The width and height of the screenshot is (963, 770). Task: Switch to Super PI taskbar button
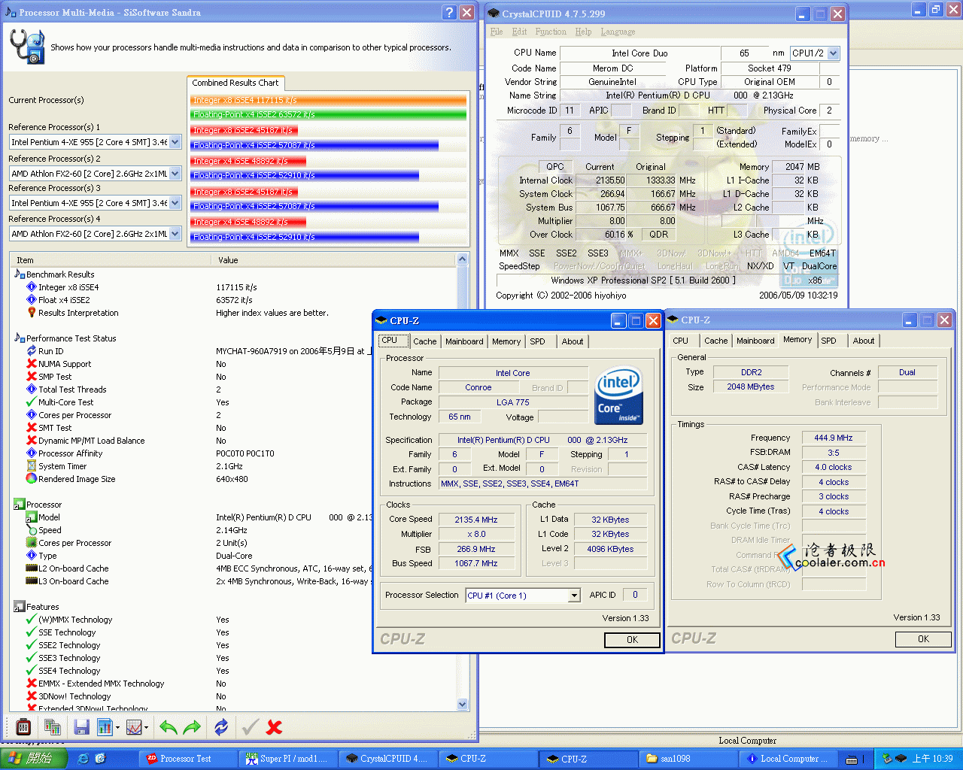point(289,759)
